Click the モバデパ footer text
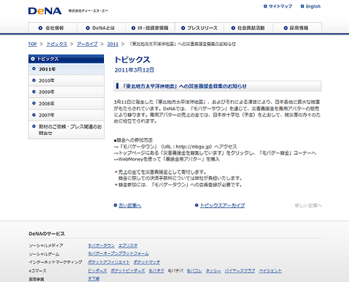The height and width of the screenshot is (282, 349). 175,271
